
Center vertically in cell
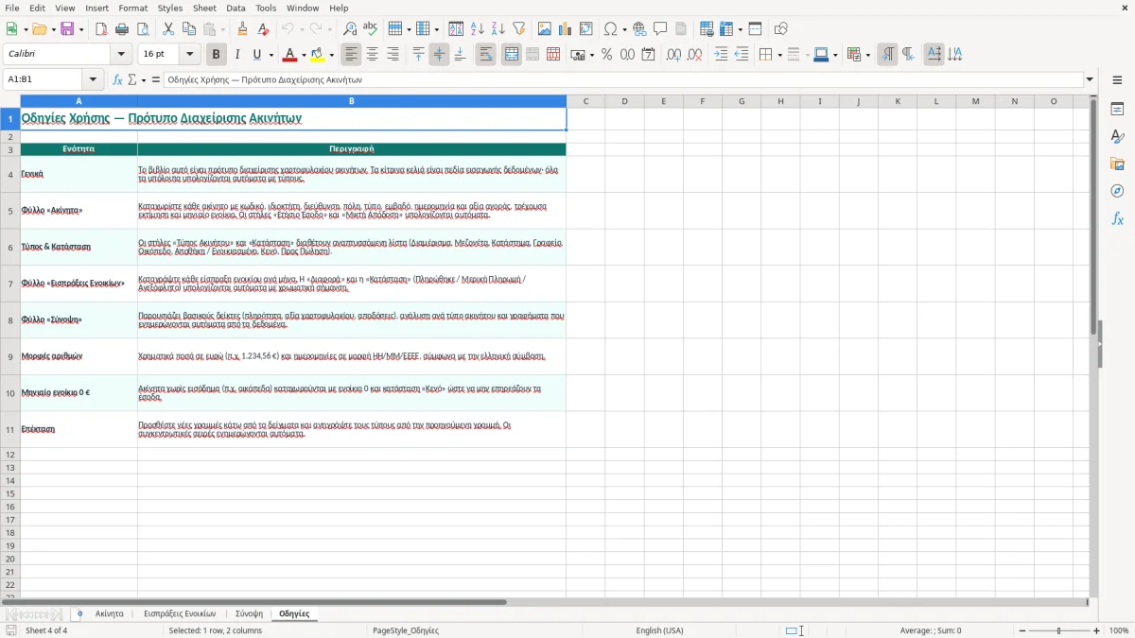[440, 55]
